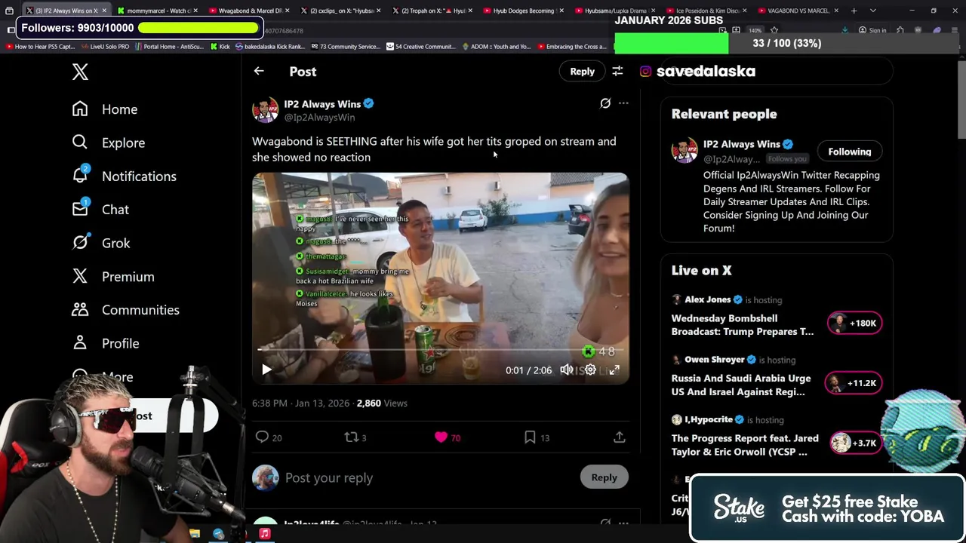Mute the video sound

click(567, 370)
